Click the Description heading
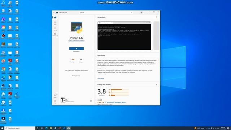 tap(101, 55)
